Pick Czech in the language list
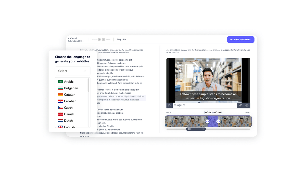The width and height of the screenshot is (306, 172). tap(68, 108)
